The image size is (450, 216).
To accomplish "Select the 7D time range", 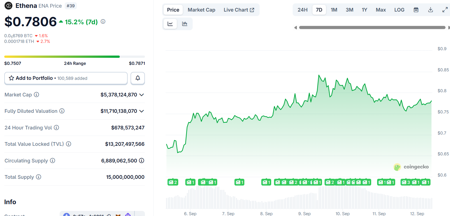I will point(319,10).
